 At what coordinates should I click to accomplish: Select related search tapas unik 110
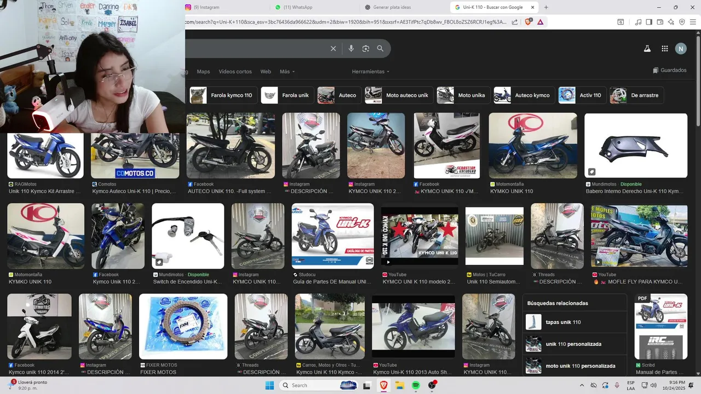[574, 322]
